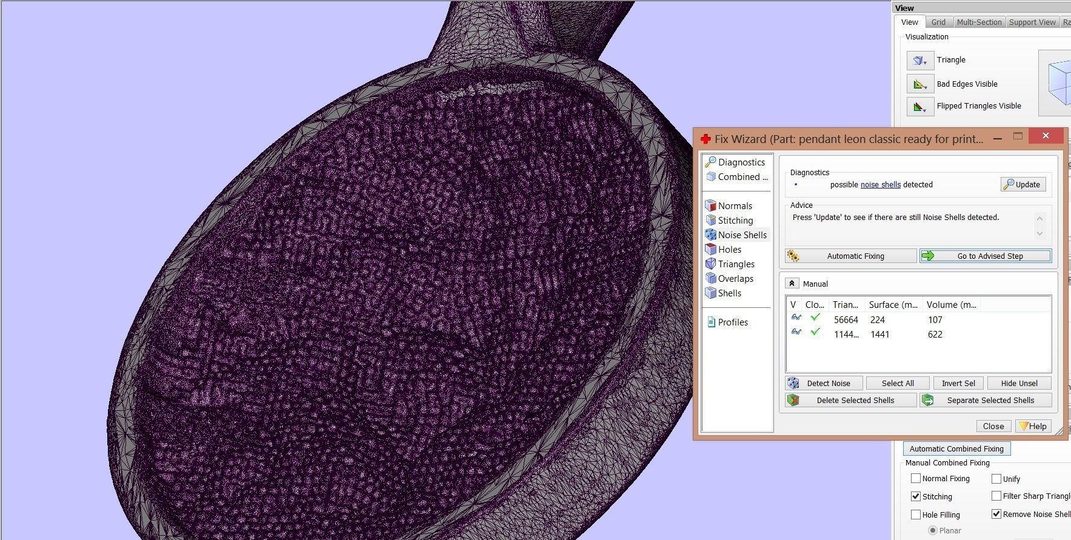Select the Normals fixing step

(x=729, y=206)
